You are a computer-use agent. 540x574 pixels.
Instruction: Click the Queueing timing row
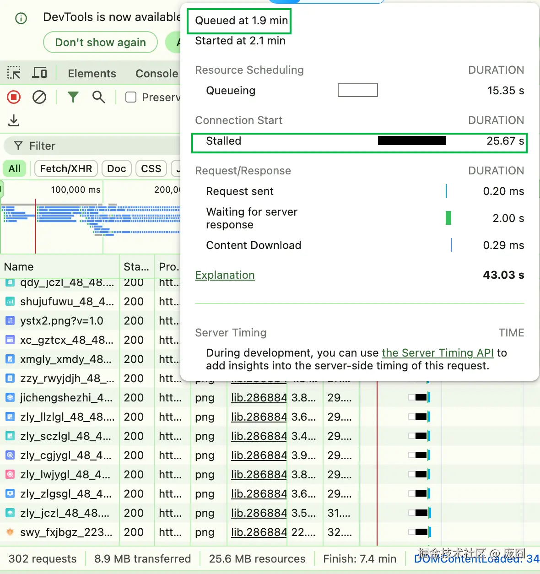tap(360, 91)
